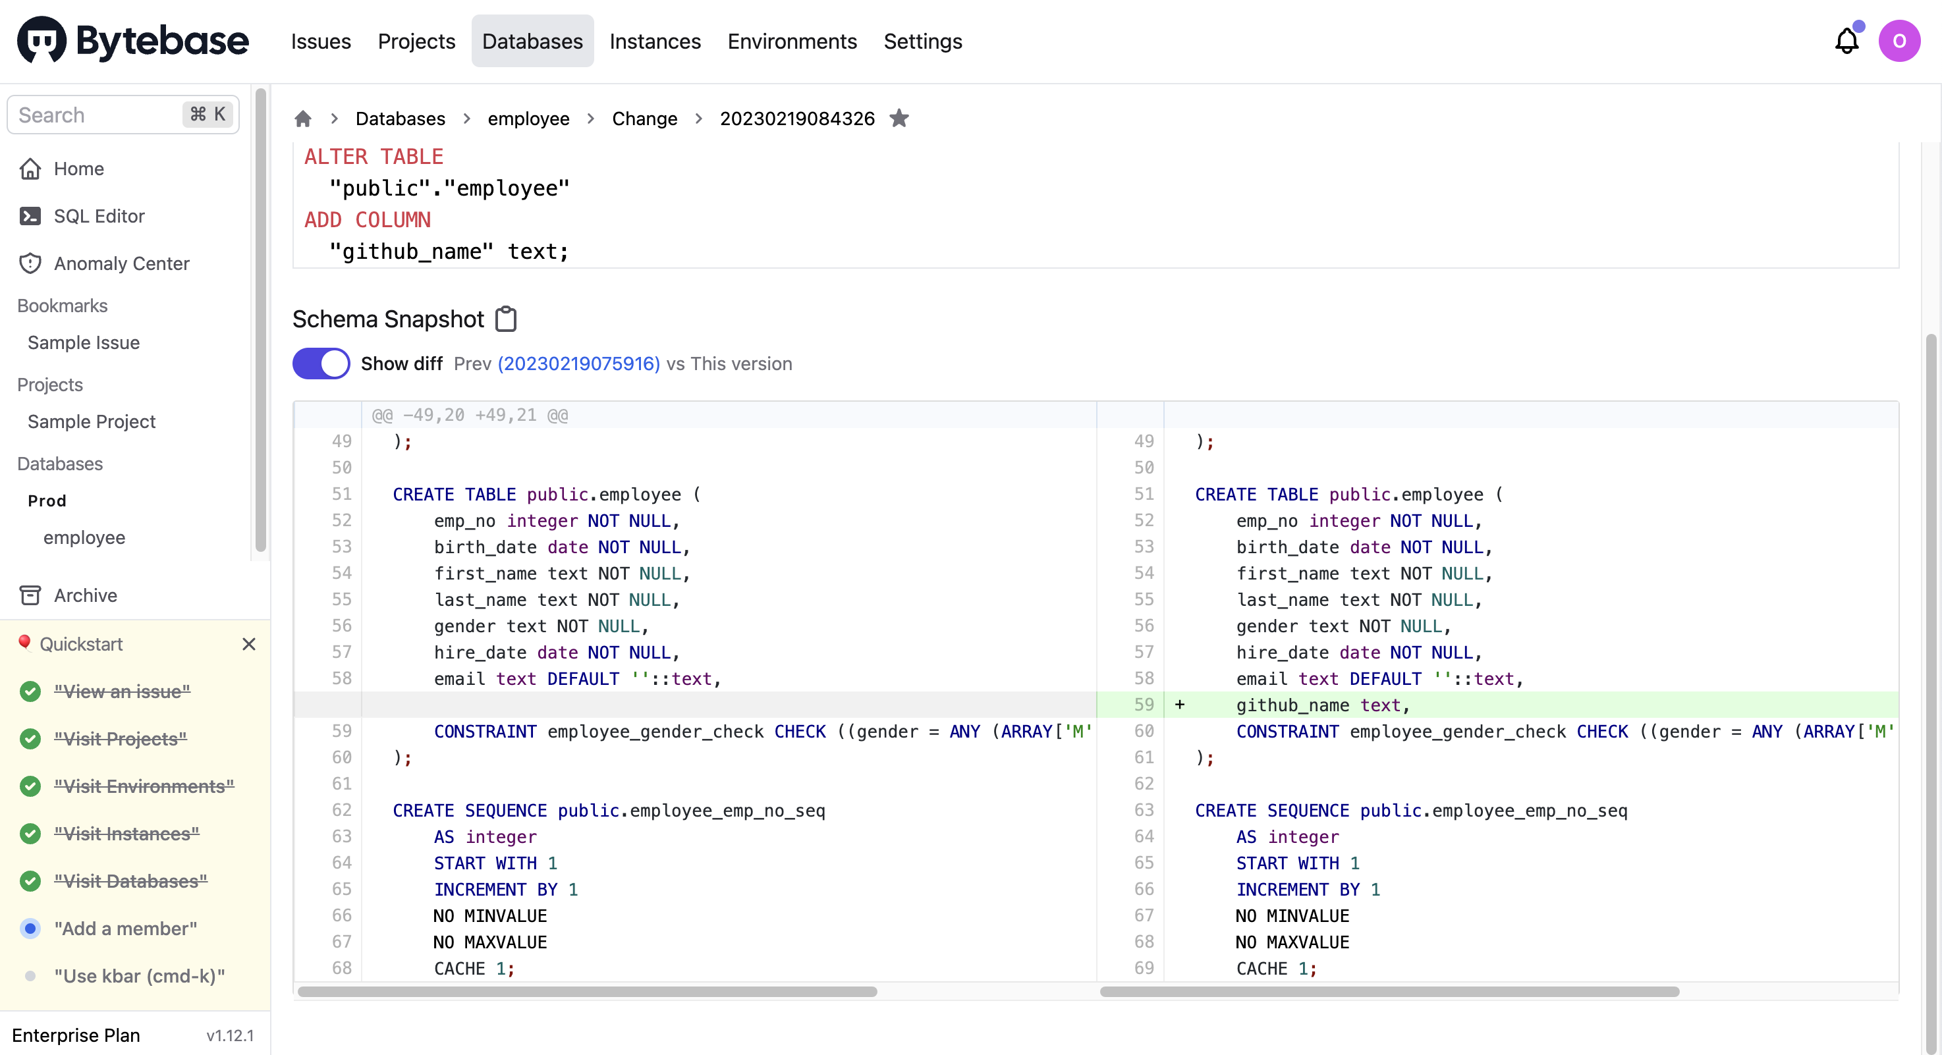Open SQL Editor from sidebar

99,216
